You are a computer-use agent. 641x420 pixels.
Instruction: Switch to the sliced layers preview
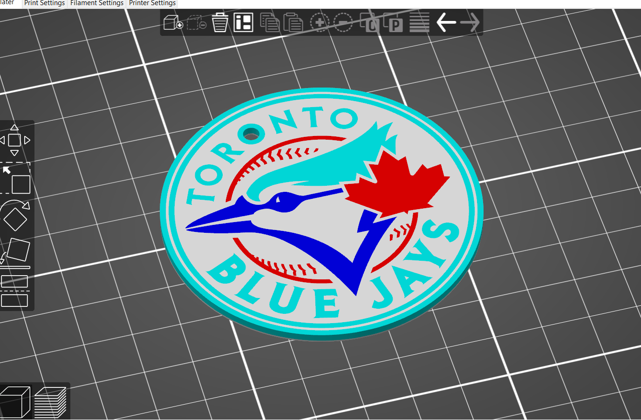click(50, 402)
